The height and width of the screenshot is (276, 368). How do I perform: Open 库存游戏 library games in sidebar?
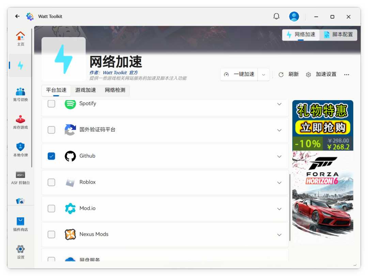[20, 122]
